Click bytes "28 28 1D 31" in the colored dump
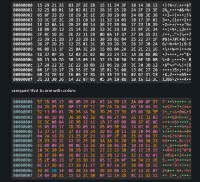This screenshot has width=200, height=182. pos(82,150)
